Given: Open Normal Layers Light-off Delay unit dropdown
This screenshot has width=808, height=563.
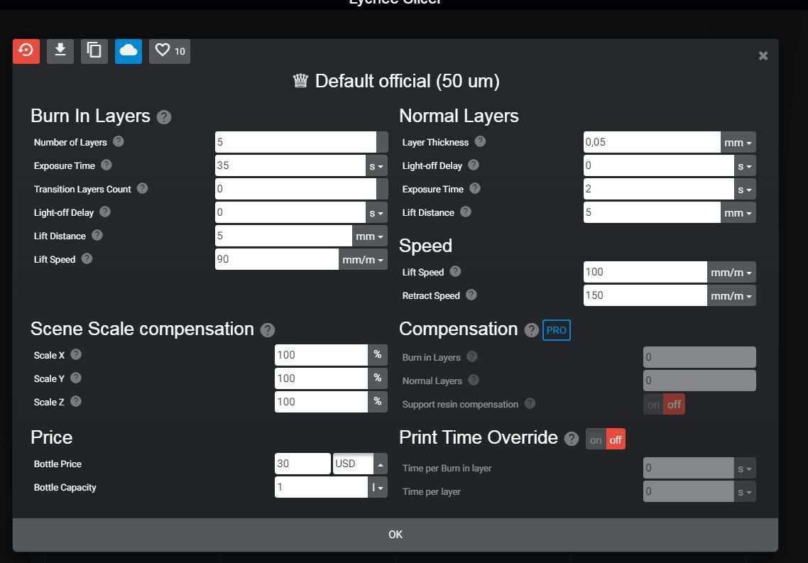Looking at the screenshot, I should [x=745, y=166].
